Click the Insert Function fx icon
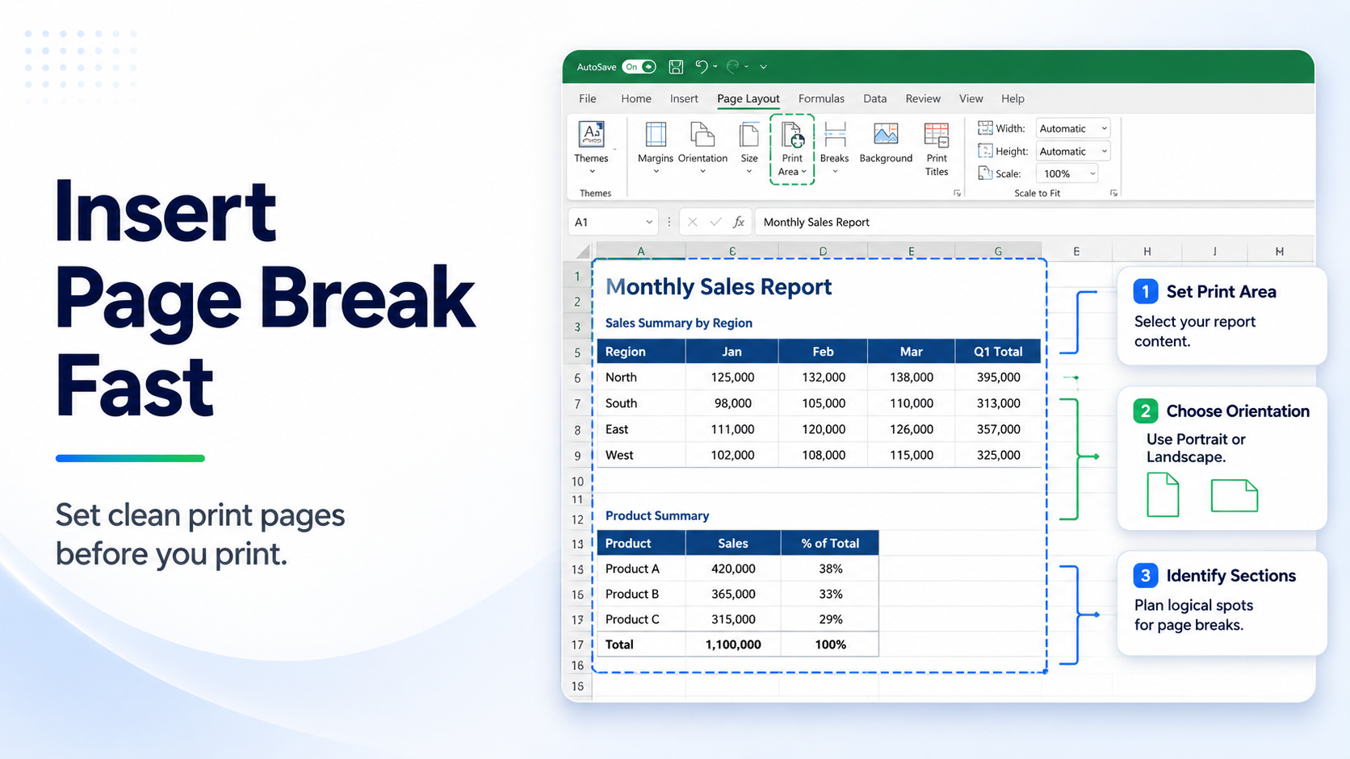 click(x=739, y=222)
